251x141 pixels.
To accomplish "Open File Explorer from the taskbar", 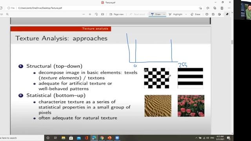I will 64,138.
